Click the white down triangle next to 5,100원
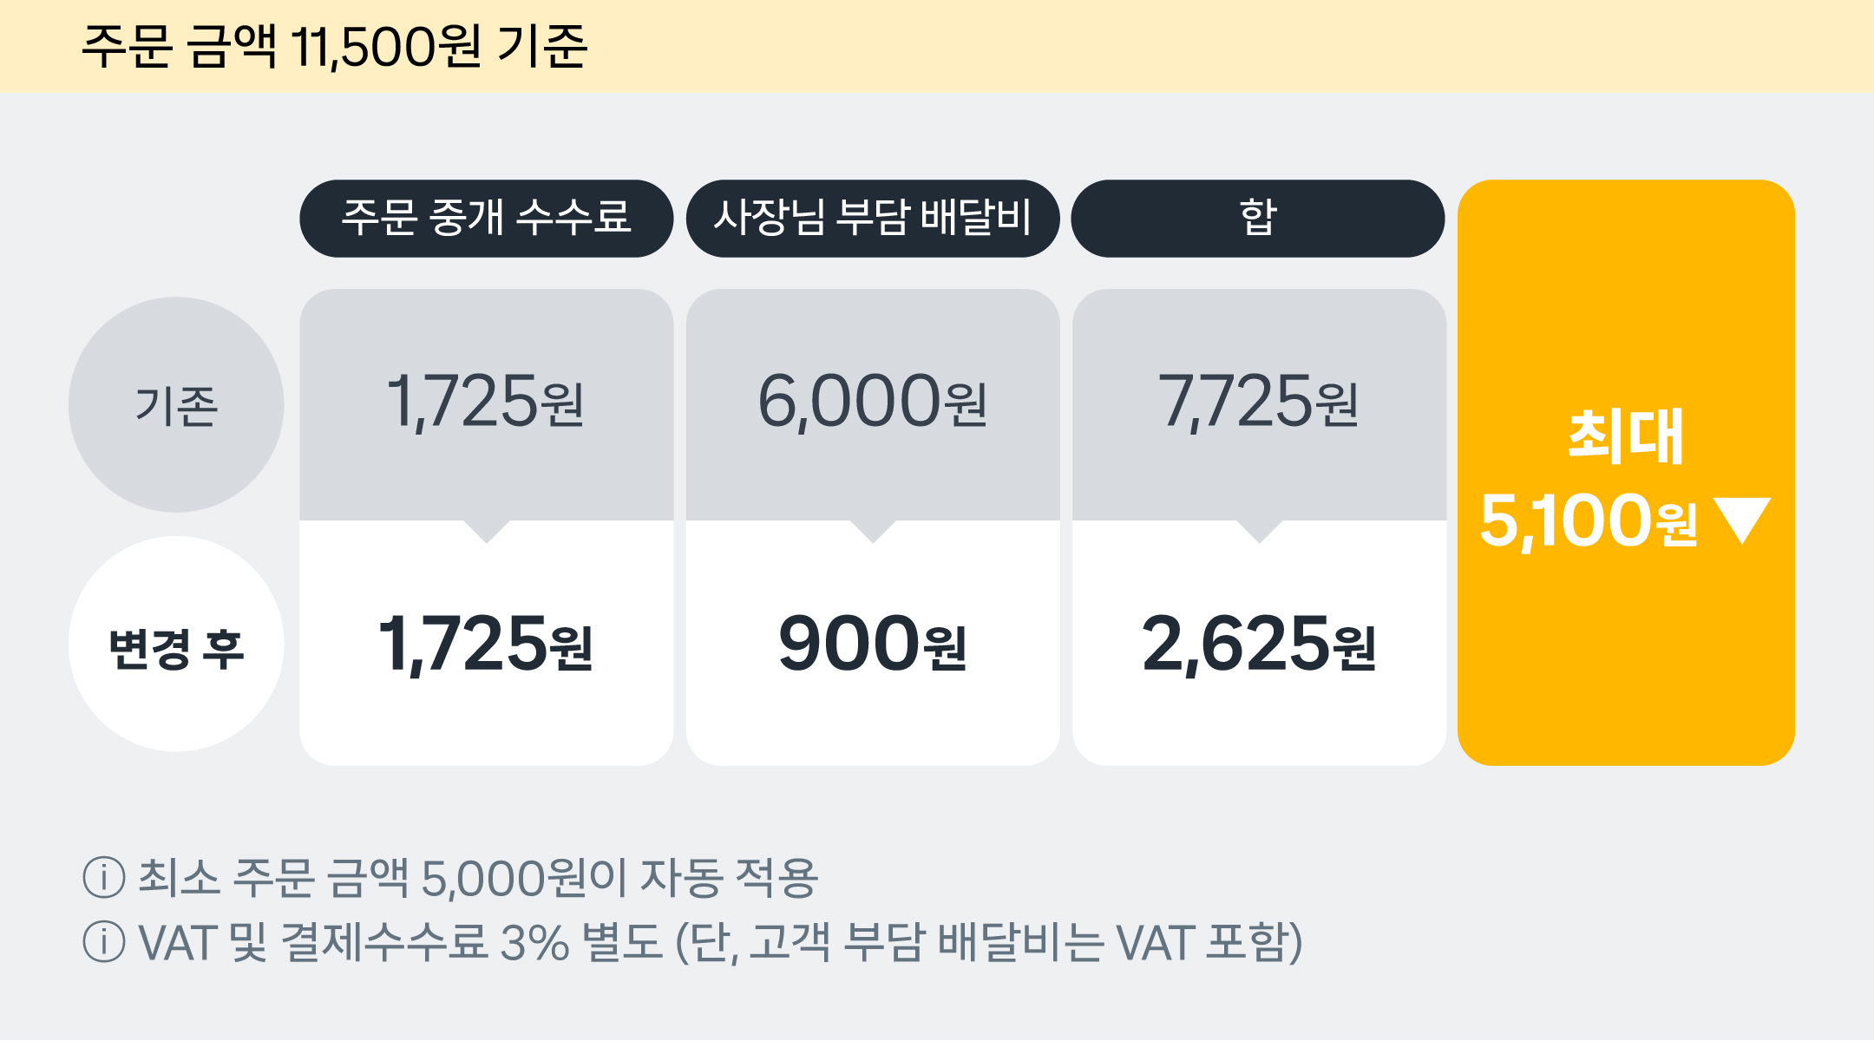Screen dimensions: 1874x1041 [x=1742, y=520]
